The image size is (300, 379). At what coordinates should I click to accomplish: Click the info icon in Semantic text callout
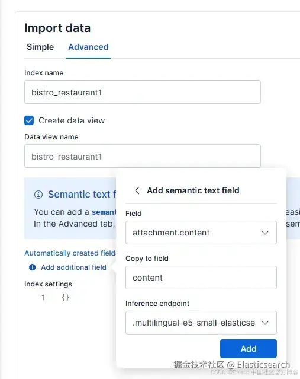tap(38, 195)
